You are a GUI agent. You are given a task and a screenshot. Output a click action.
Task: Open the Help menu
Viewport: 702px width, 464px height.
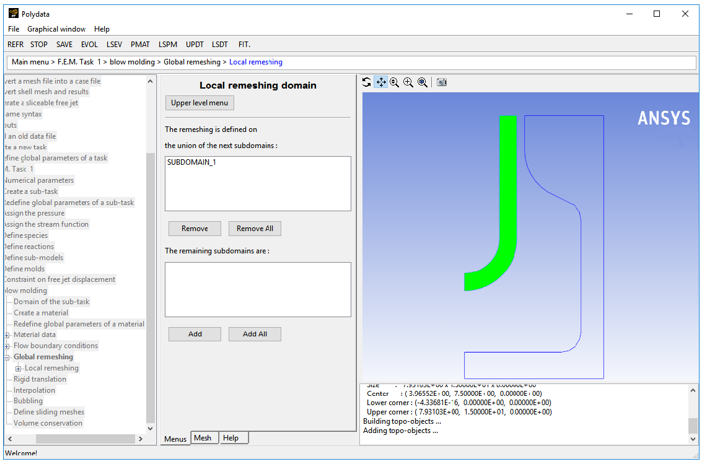[x=102, y=29]
